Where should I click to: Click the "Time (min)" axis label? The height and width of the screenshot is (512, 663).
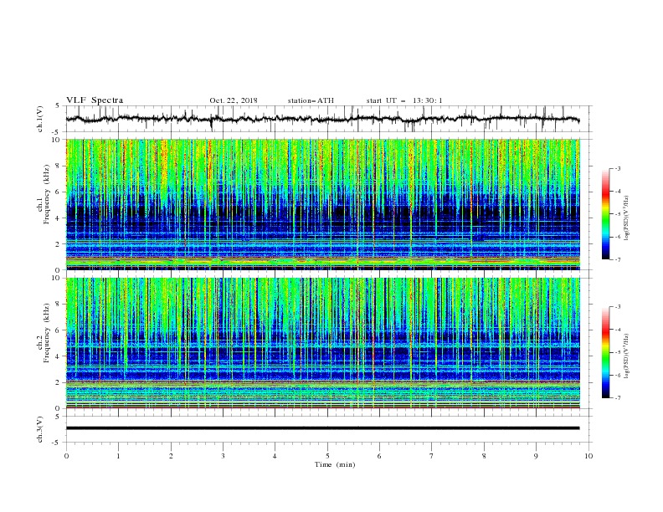[x=335, y=464]
